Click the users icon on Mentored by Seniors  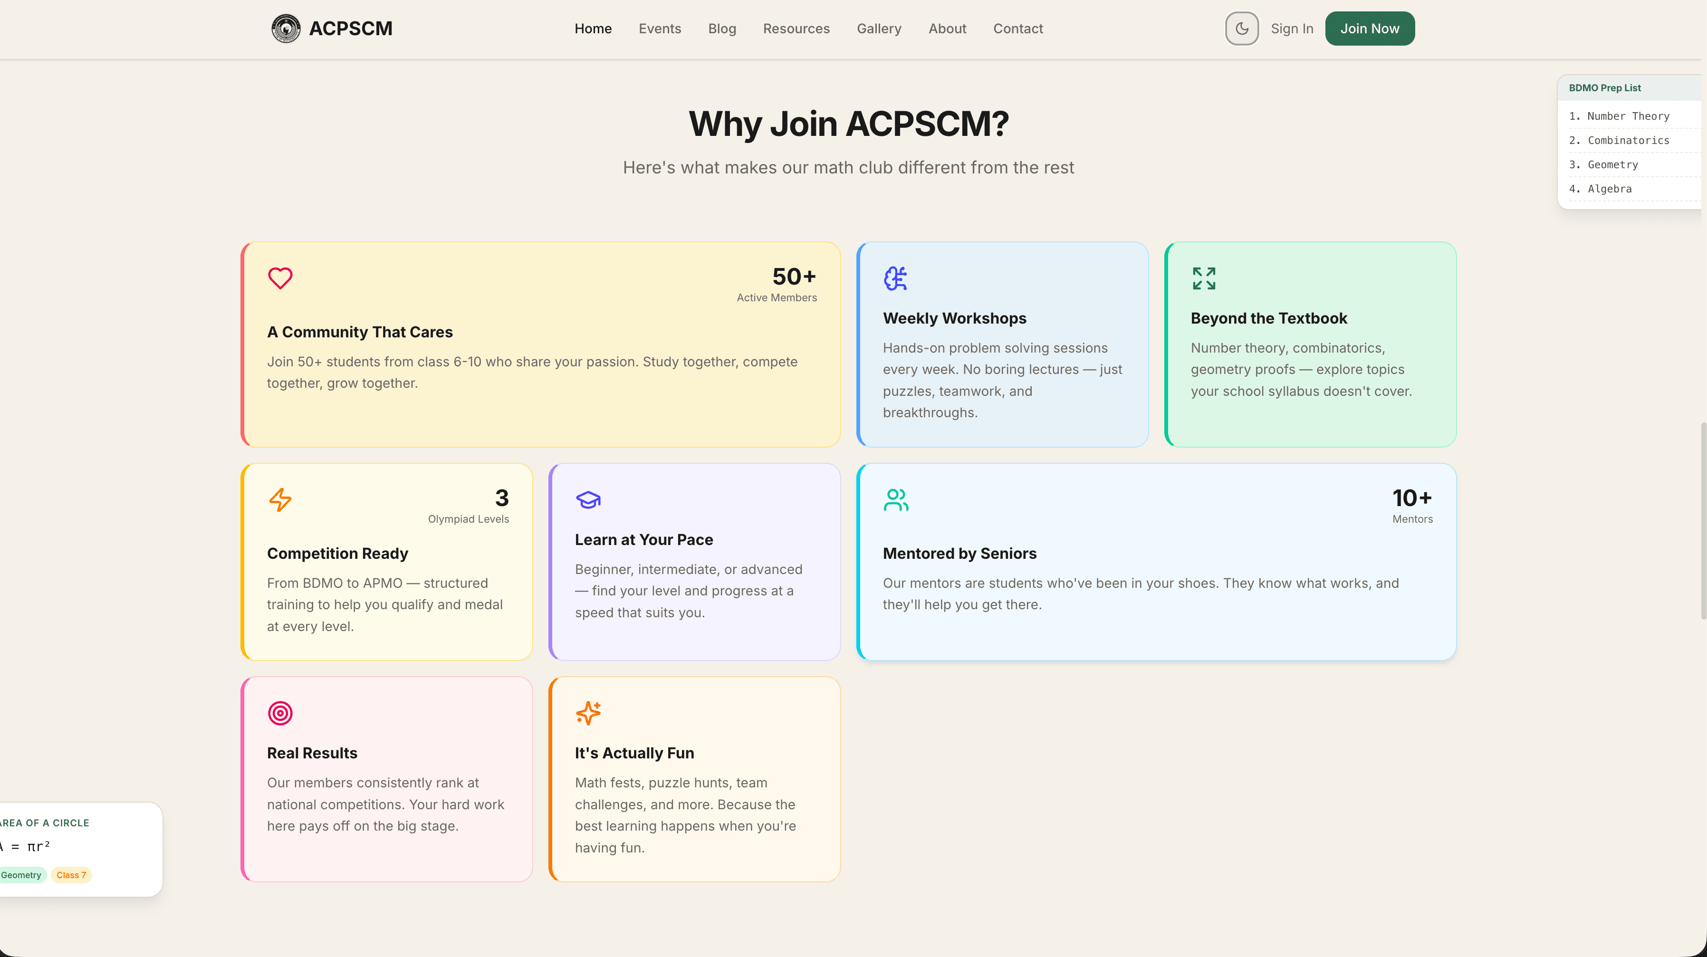(x=895, y=500)
